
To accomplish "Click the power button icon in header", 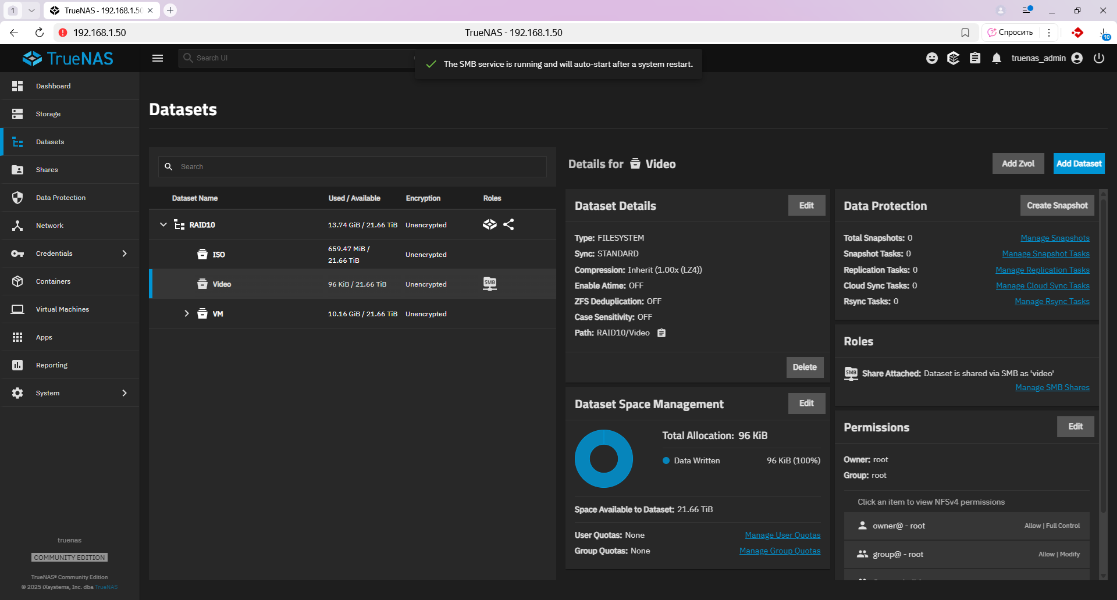I will coord(1099,58).
